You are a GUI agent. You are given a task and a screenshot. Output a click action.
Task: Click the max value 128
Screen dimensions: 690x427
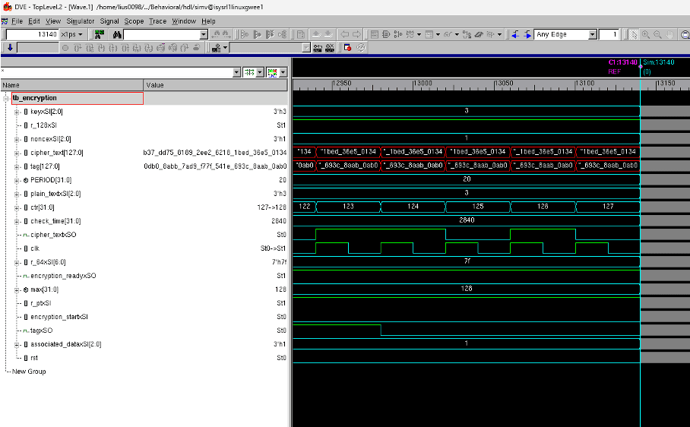coord(467,289)
